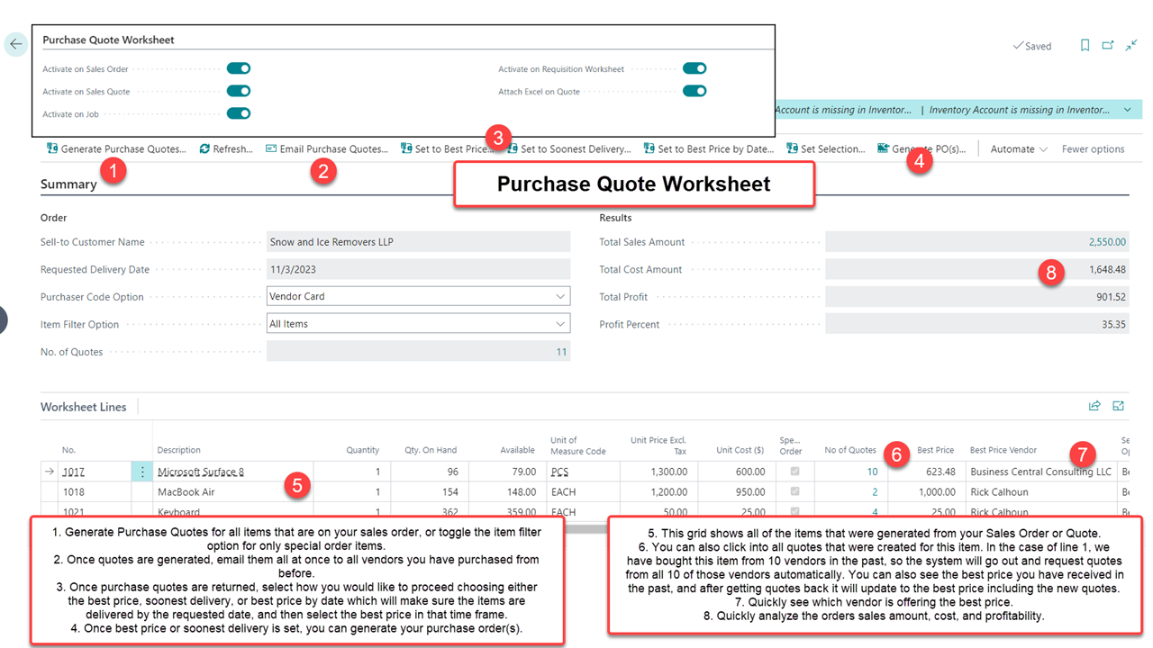This screenshot has width=1153, height=648.
Task: Open row options for item 1017
Action: point(141,472)
